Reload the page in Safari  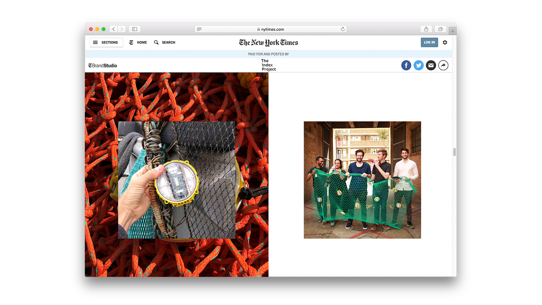point(343,29)
